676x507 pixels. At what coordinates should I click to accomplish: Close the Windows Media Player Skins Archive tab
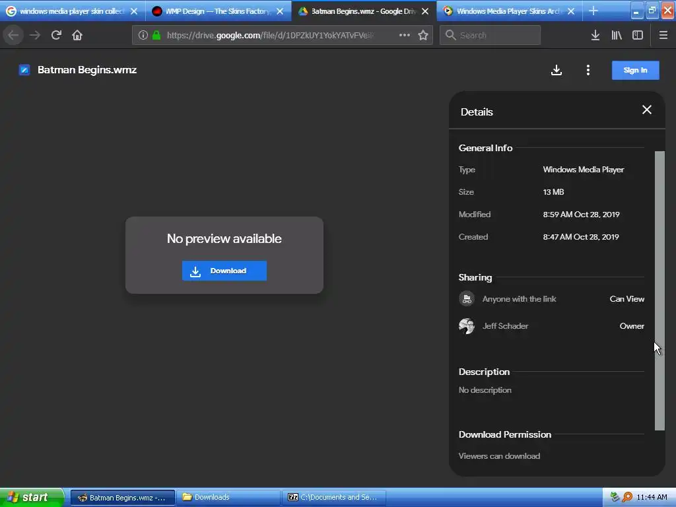571,11
